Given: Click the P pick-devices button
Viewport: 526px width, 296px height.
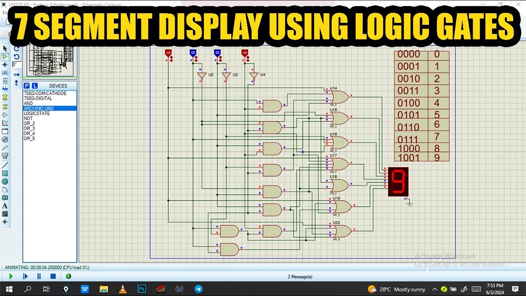Looking at the screenshot, I should (x=27, y=86).
